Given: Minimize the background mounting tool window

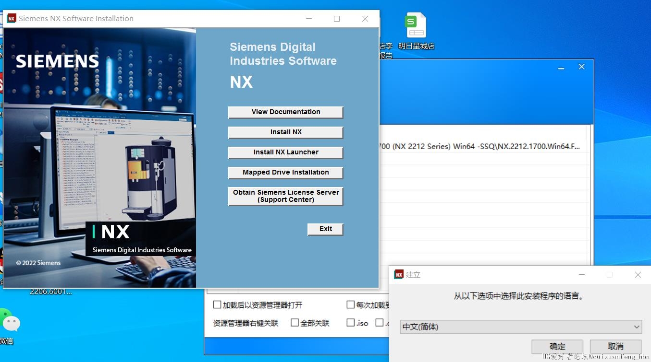Looking at the screenshot, I should tap(561, 68).
